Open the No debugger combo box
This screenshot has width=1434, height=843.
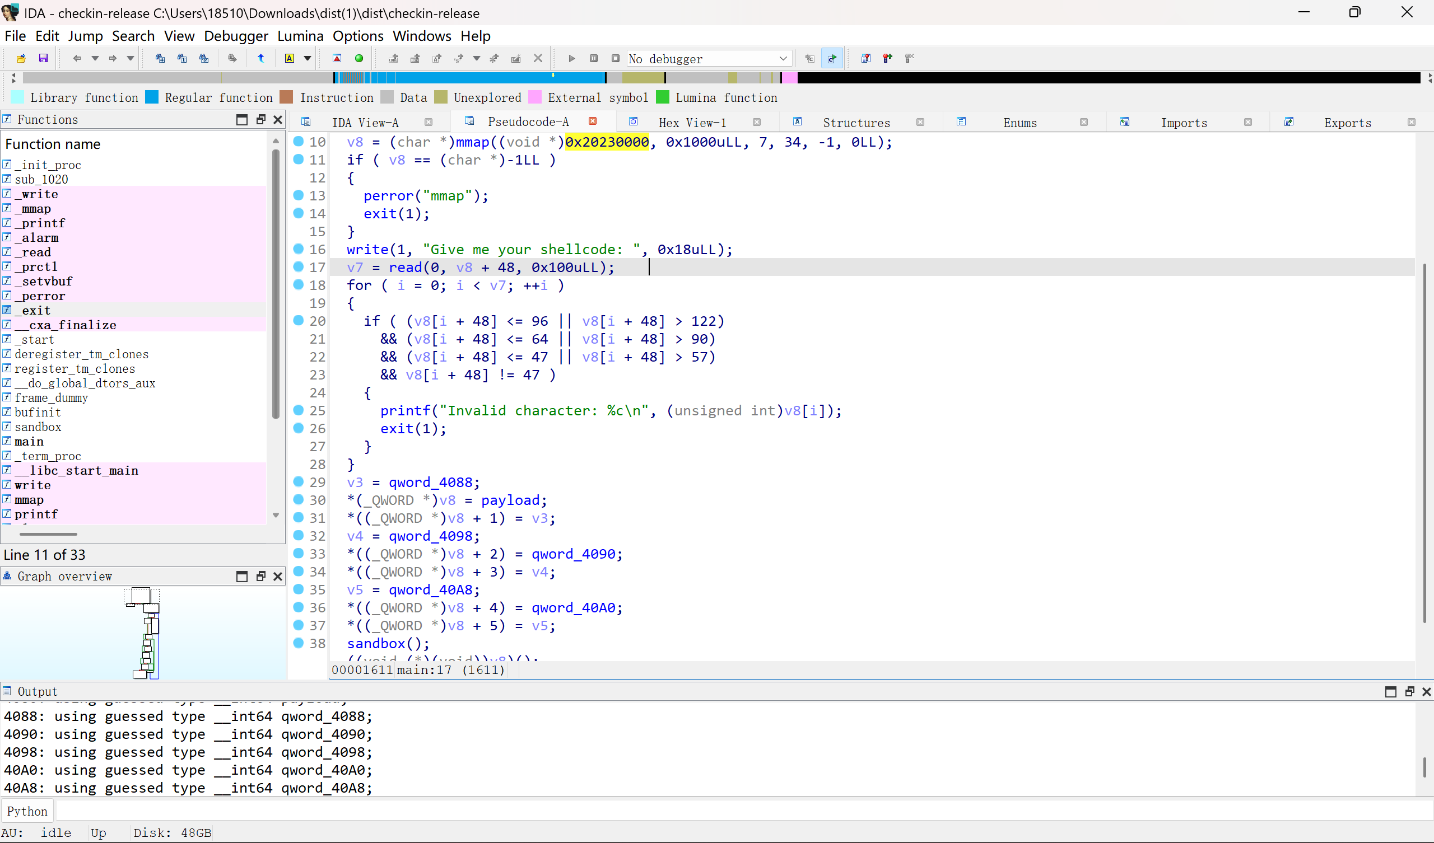coord(709,59)
